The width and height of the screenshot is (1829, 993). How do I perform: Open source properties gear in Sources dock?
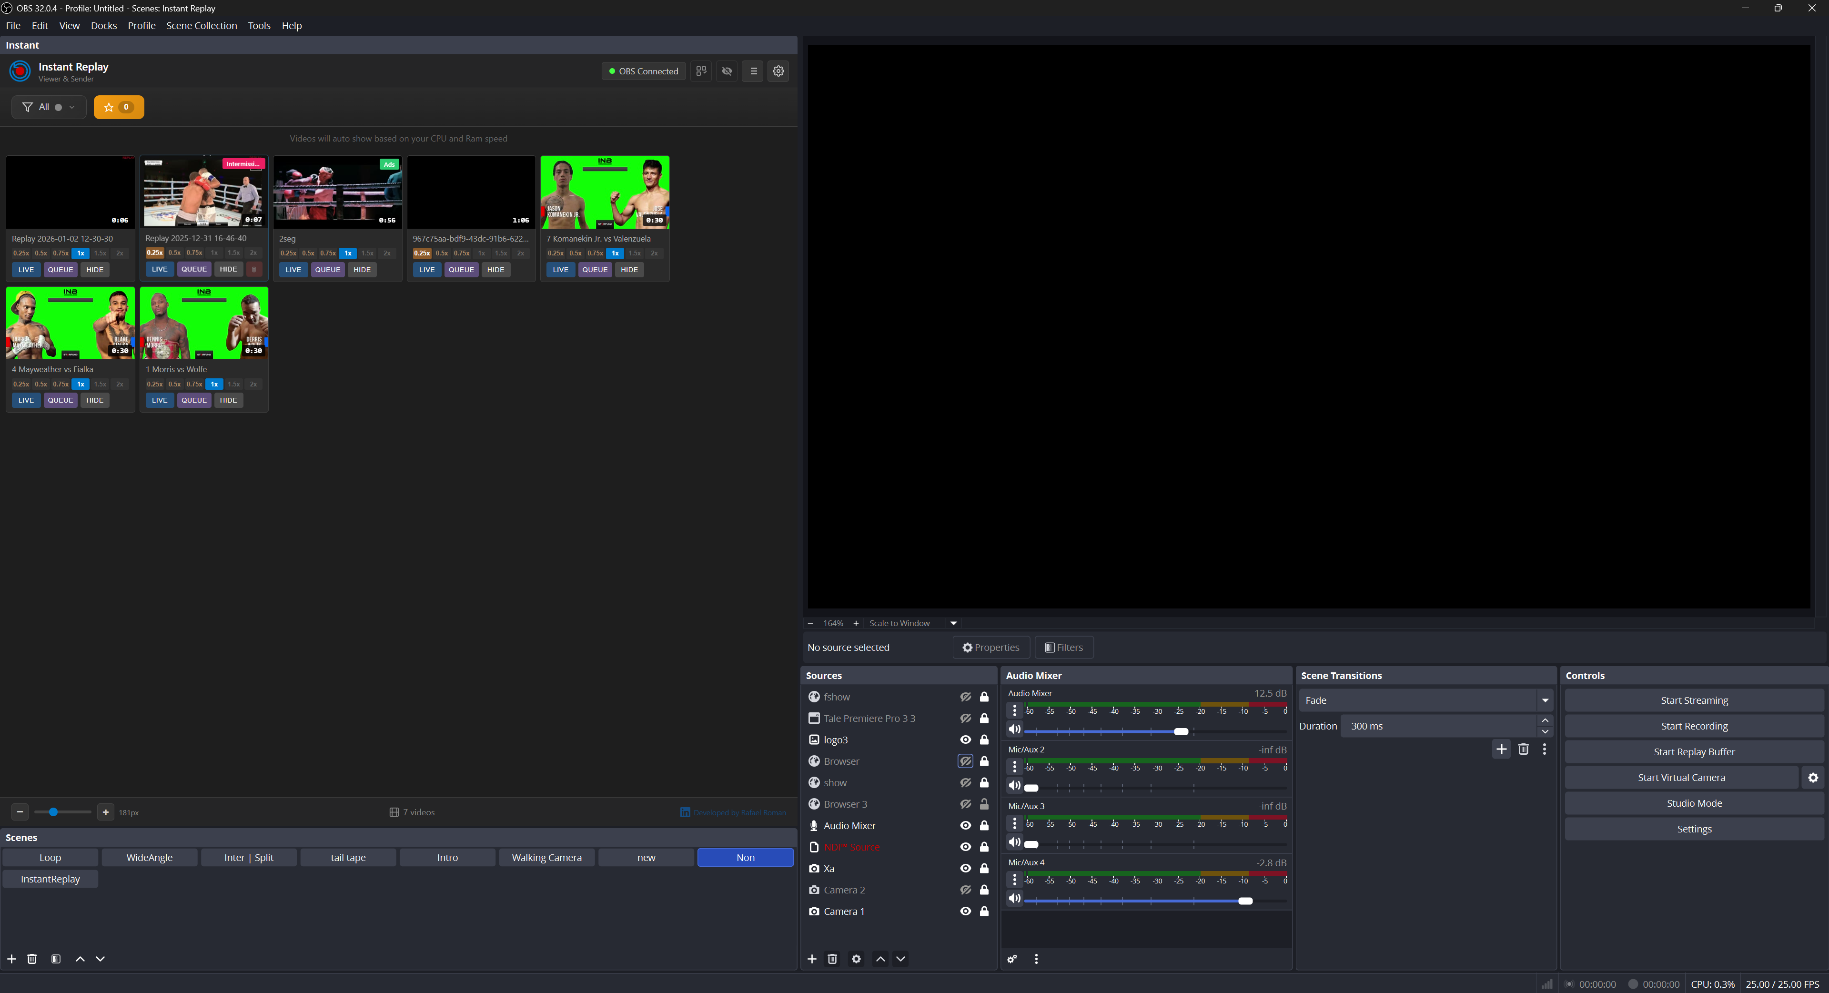click(856, 959)
